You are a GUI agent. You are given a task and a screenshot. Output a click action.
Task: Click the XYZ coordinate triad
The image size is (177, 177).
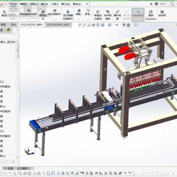click(30, 152)
